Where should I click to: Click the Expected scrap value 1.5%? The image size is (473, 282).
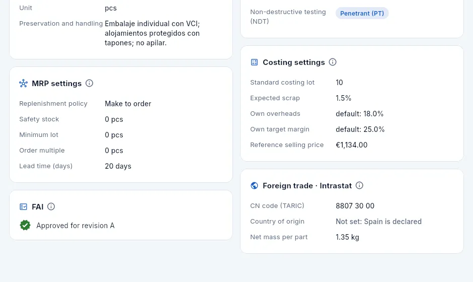click(x=344, y=98)
